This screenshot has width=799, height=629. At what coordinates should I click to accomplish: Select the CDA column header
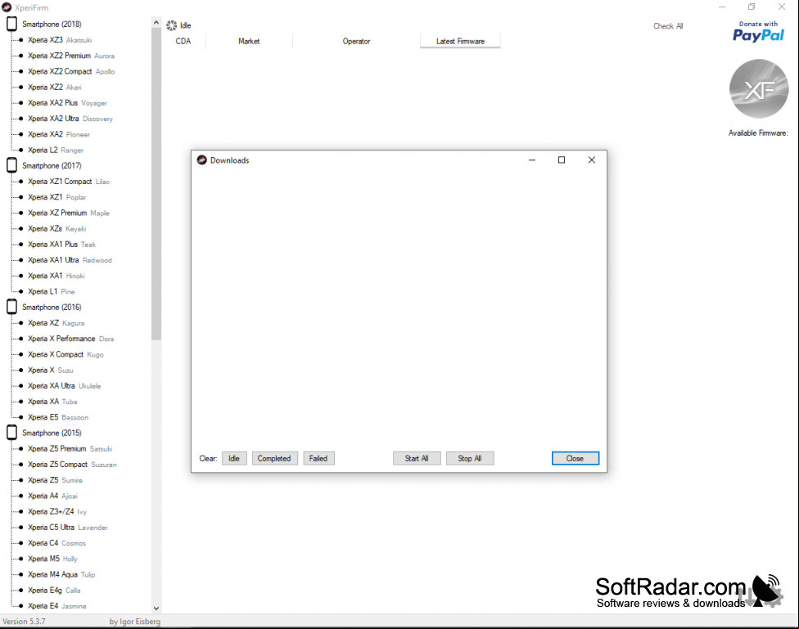[183, 41]
